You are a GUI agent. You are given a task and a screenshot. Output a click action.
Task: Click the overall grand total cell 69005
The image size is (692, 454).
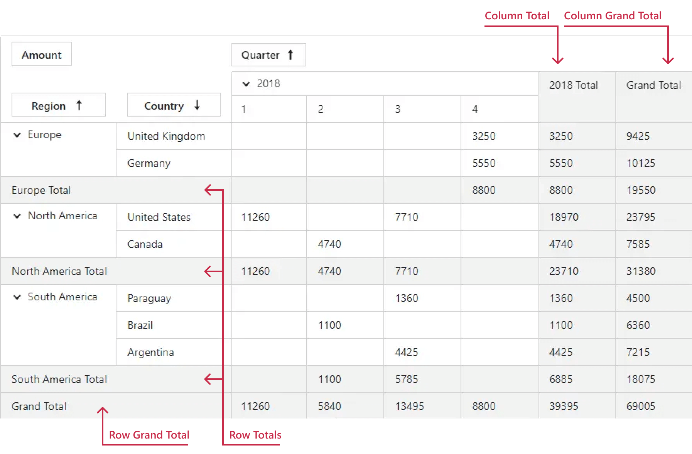click(641, 407)
